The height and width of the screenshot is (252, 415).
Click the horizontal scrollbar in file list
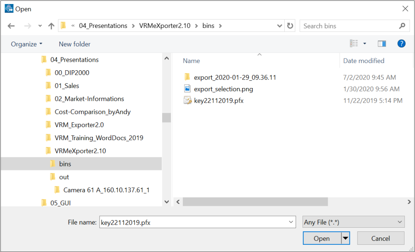[255, 202]
